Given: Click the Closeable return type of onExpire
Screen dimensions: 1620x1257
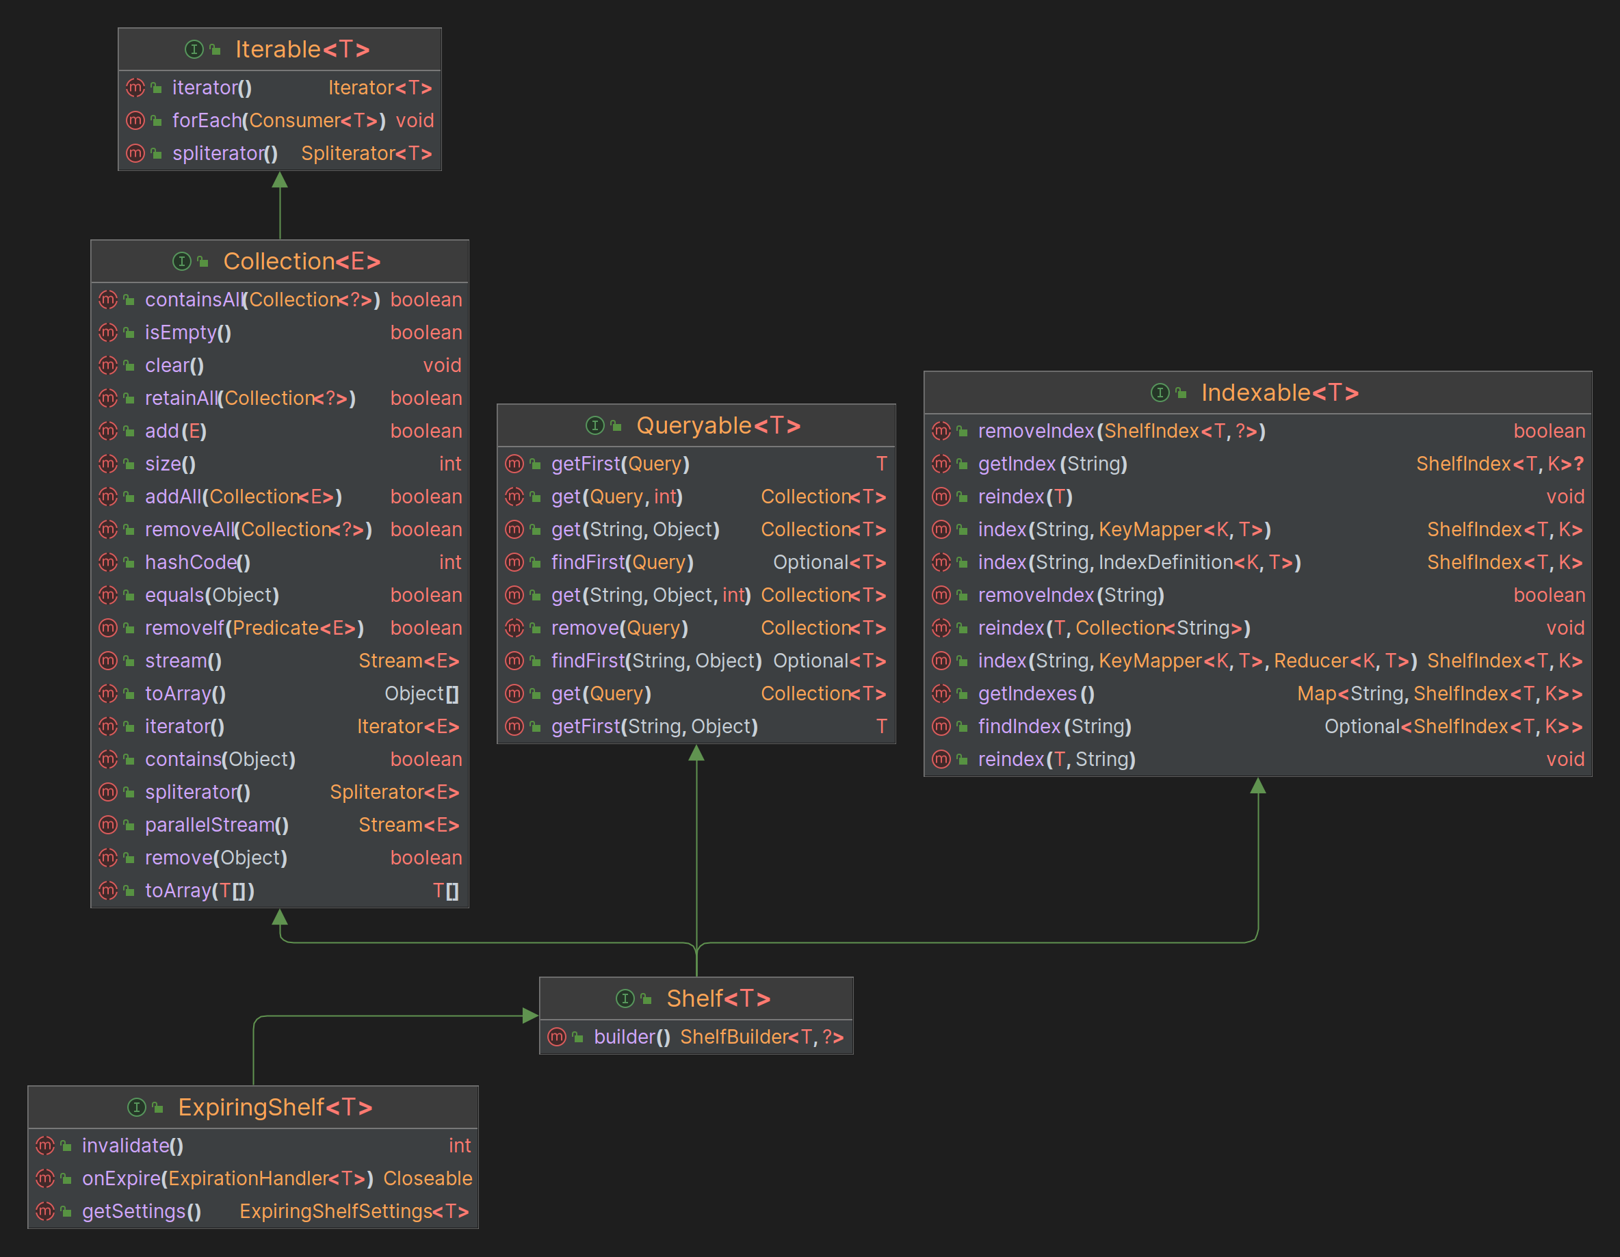Looking at the screenshot, I should [428, 1179].
